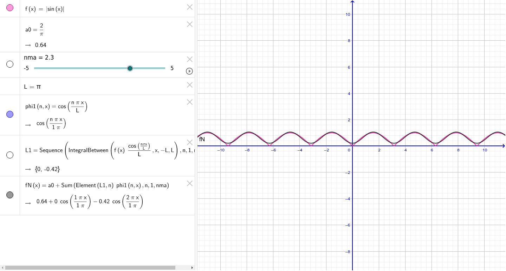Toggle the blue visibility circle of phi1
This screenshot has width=506, height=271.
[9, 114]
